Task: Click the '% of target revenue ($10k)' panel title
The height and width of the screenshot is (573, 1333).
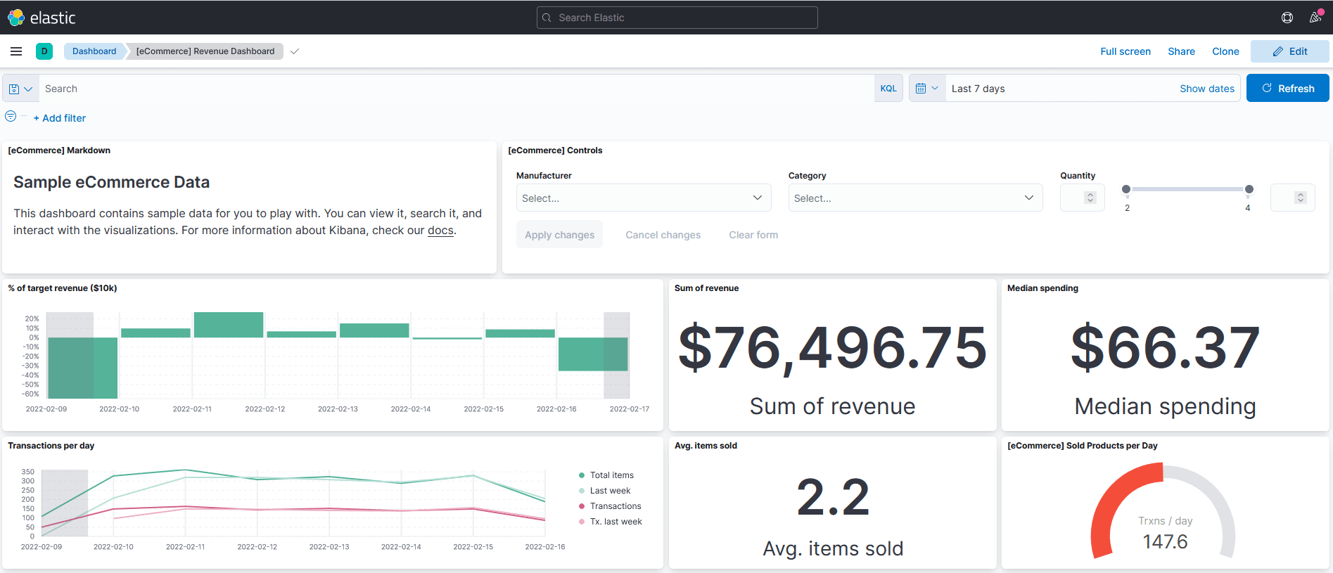Action: (x=63, y=288)
